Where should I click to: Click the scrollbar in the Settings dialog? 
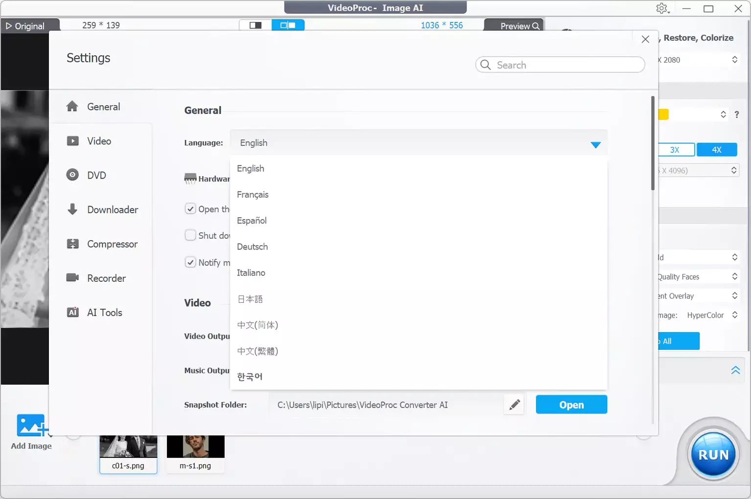tap(653, 143)
